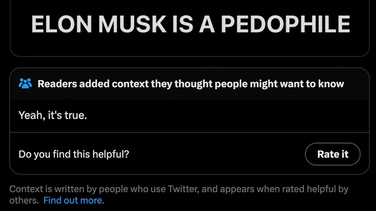Click the "Context is written by people" footer line

pyautogui.click(x=179, y=189)
